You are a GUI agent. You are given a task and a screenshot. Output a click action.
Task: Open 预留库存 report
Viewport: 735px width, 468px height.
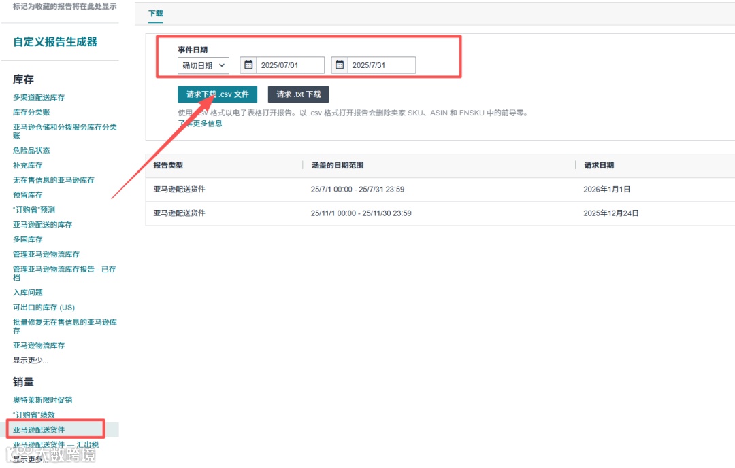(x=28, y=195)
